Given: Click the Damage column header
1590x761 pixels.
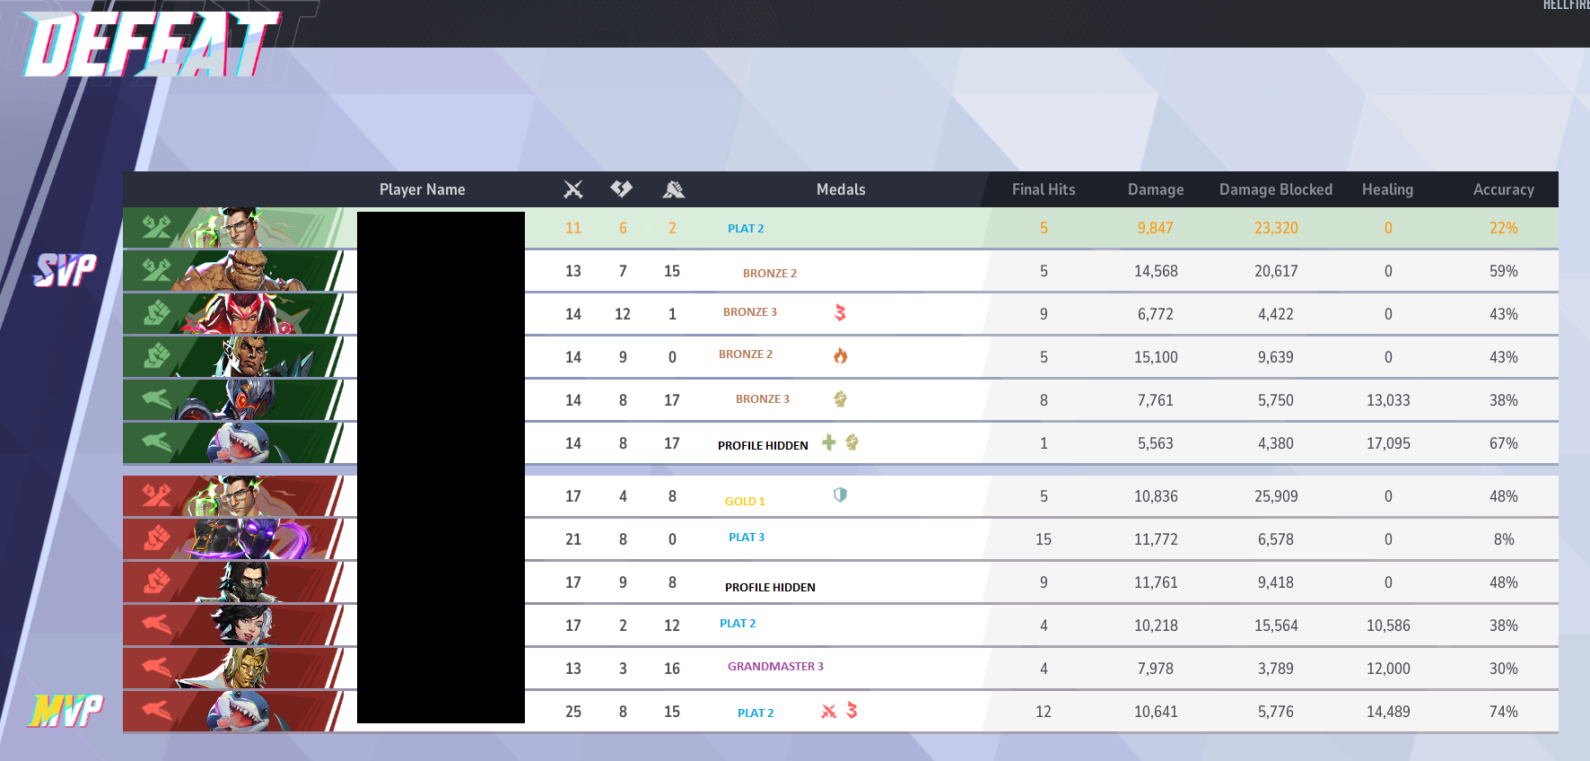Looking at the screenshot, I should point(1156,189).
